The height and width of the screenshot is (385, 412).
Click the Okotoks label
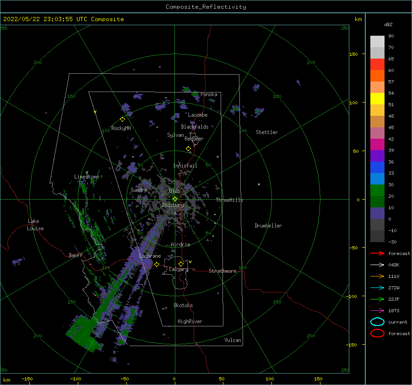point(183,305)
